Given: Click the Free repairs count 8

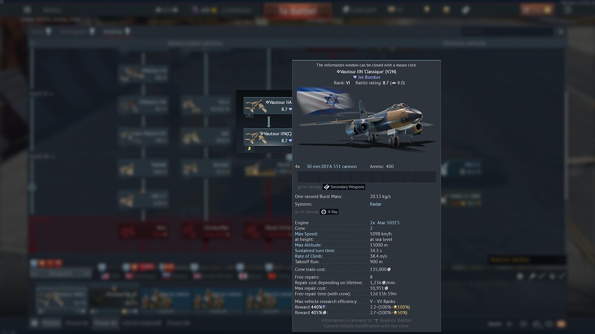Looking at the screenshot, I should [x=371, y=277].
